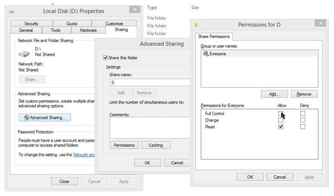Click the D:\ drive icon under Network Sharing
The height and width of the screenshot is (196, 334).
point(24,54)
